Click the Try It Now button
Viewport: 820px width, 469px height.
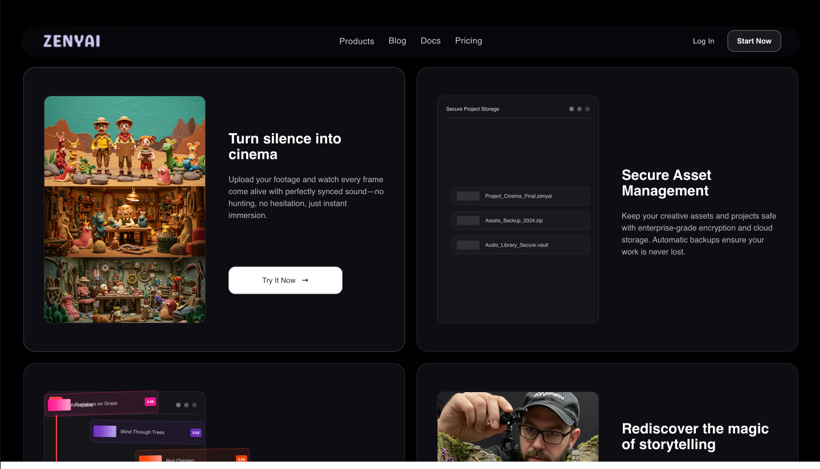[285, 280]
